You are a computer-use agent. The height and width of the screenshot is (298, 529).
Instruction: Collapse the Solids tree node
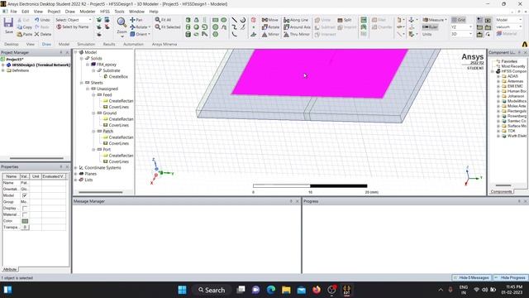[81, 59]
